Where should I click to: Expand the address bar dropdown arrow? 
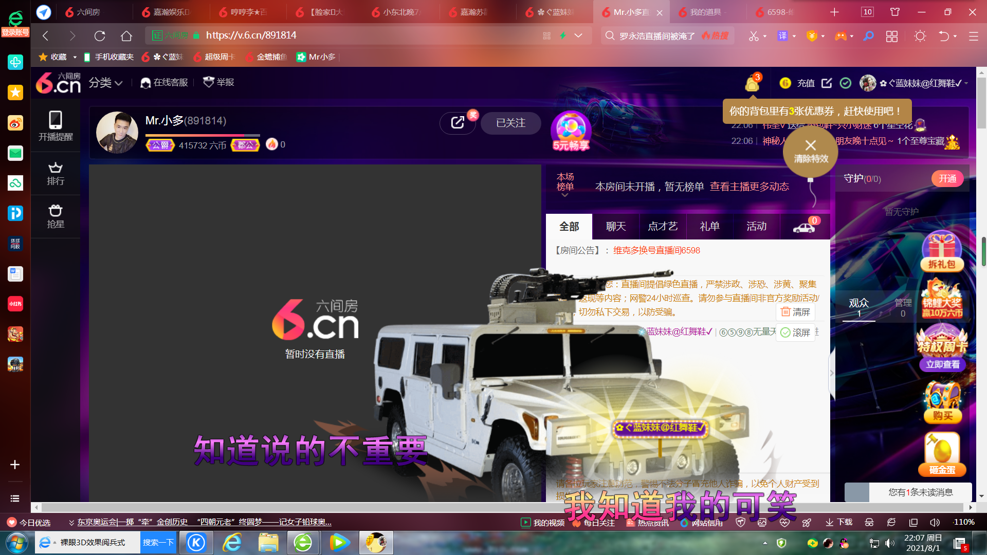point(578,35)
